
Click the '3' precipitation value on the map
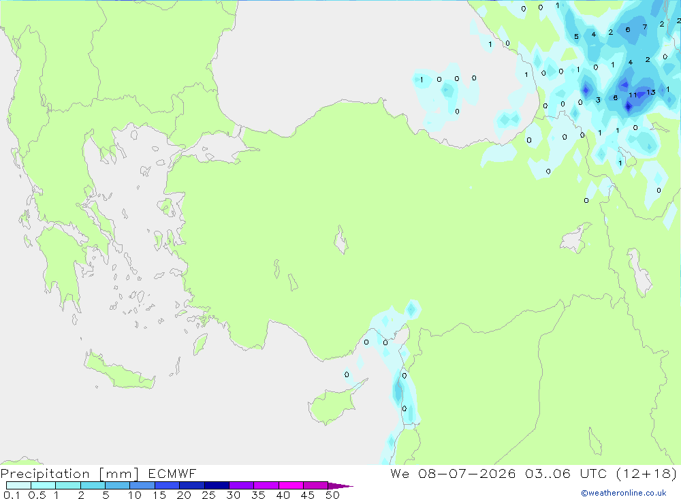pos(598,100)
